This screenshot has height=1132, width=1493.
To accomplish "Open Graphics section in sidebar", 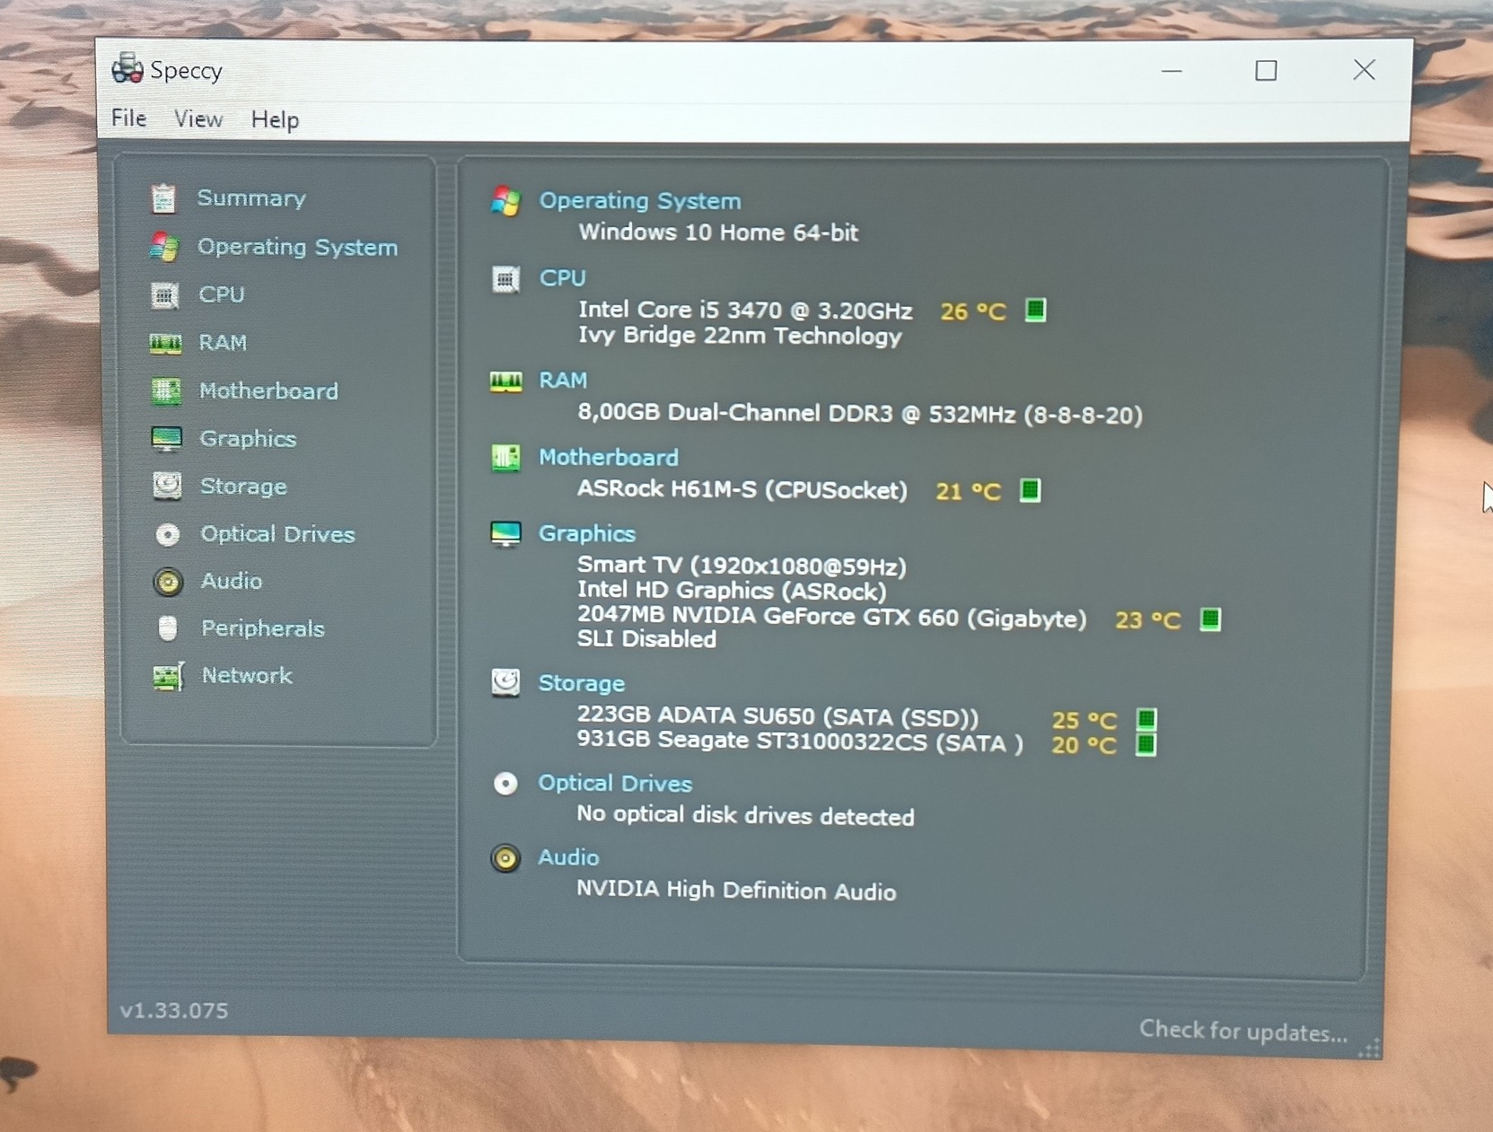I will [248, 438].
